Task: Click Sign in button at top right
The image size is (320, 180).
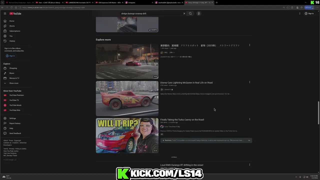Action: click(309, 13)
